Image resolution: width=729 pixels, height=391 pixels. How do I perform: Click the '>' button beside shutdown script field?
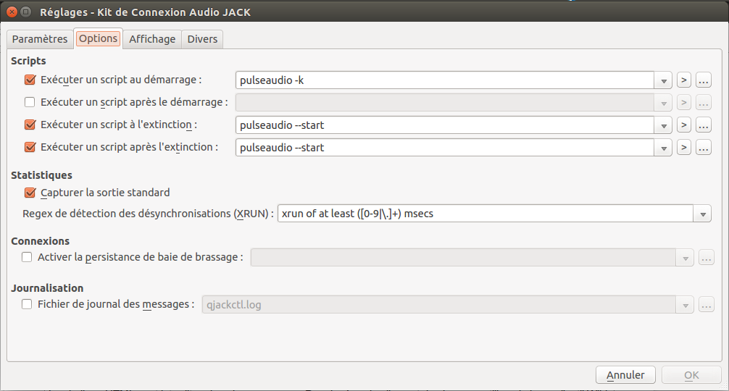tap(683, 125)
